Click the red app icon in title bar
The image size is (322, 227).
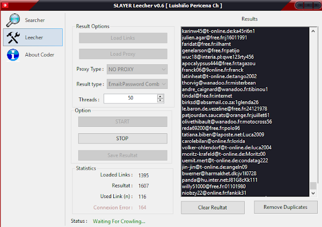5,5
